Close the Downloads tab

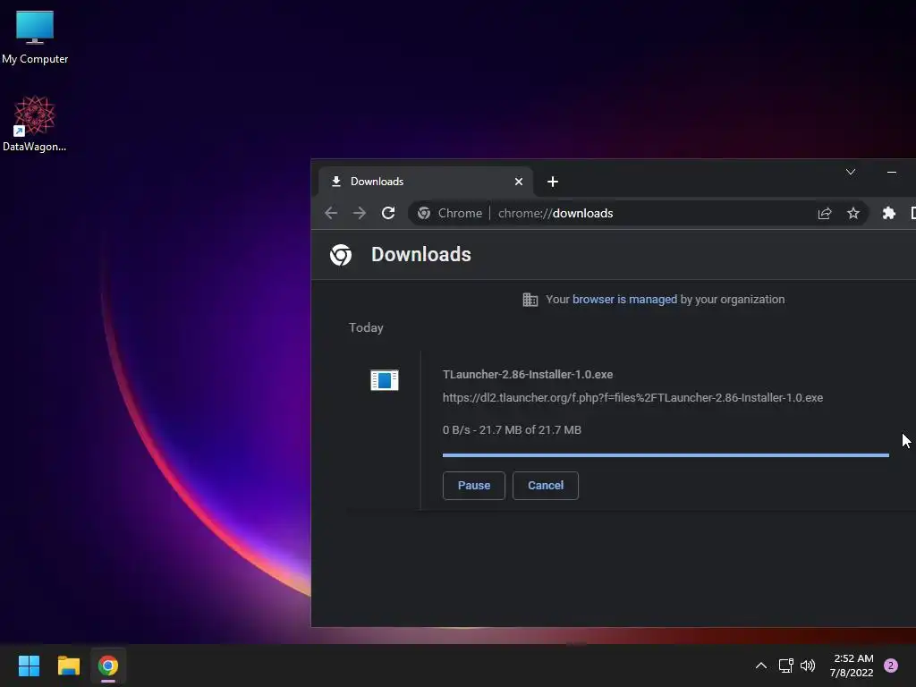click(518, 182)
